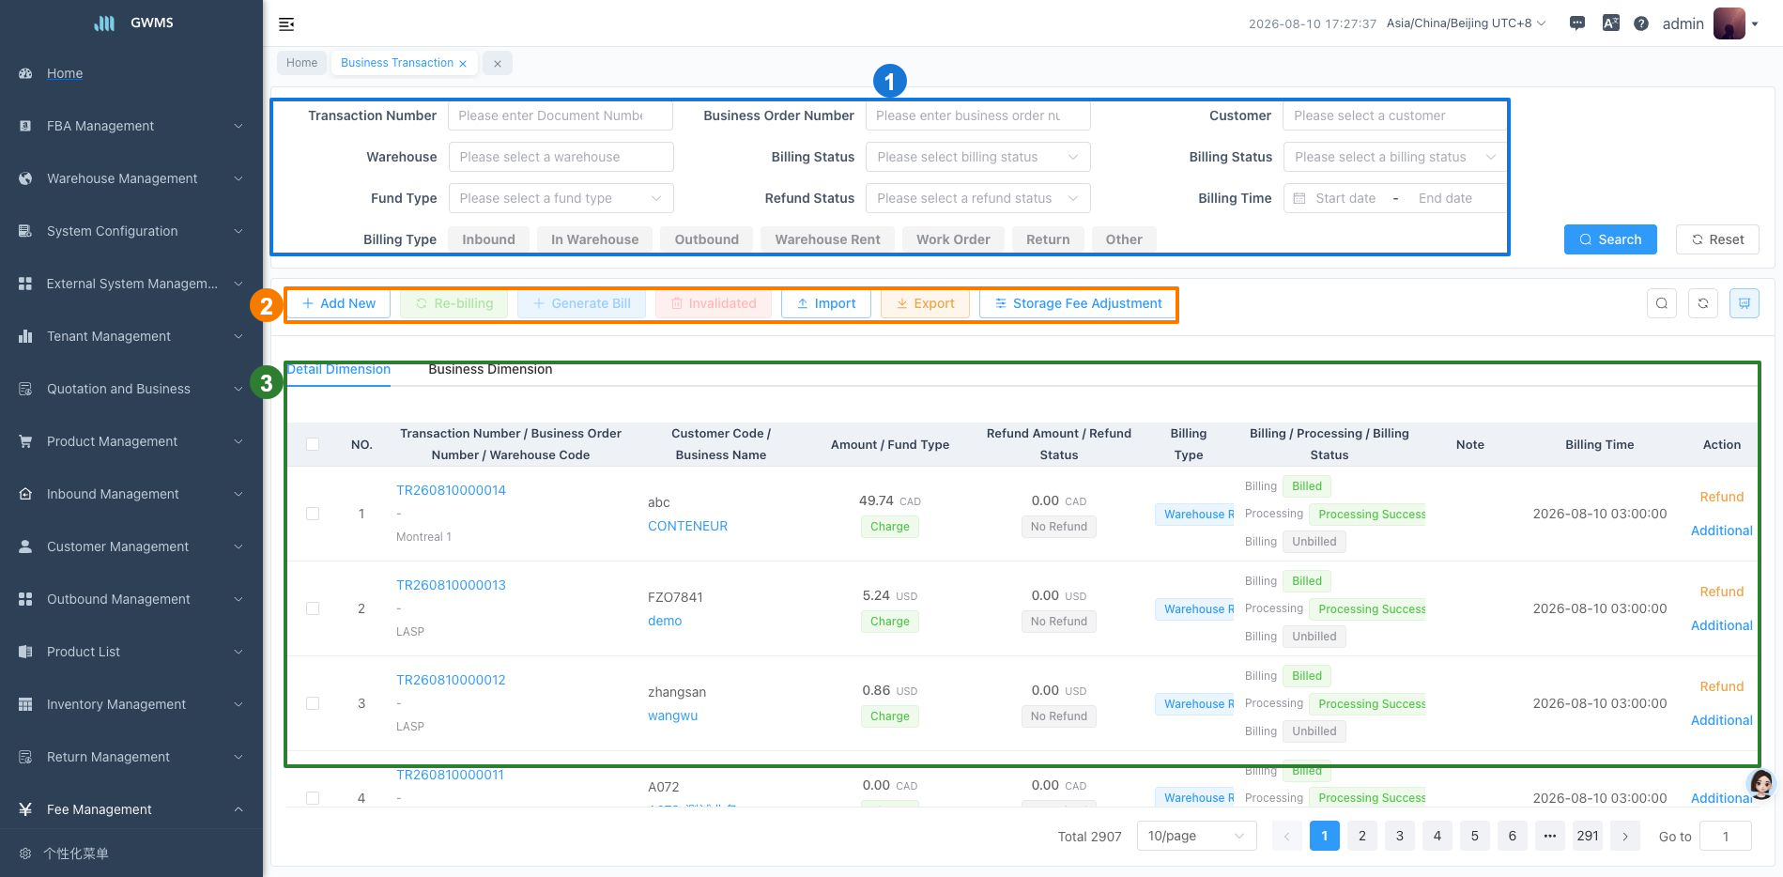Viewport: 1783px width, 877px height.
Task: Select the Detail Dimension tab
Action: [338, 369]
